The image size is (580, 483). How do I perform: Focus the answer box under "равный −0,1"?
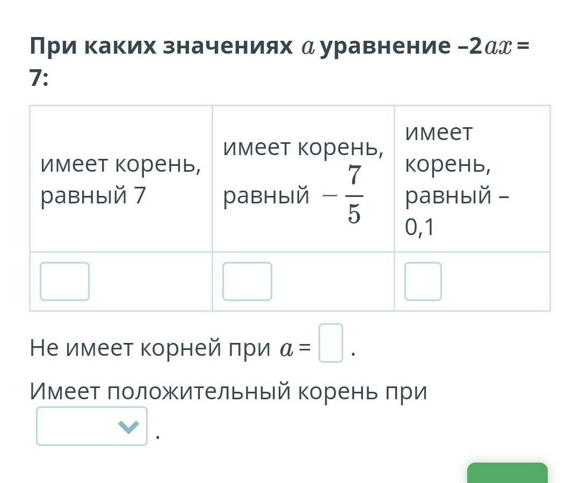(423, 281)
